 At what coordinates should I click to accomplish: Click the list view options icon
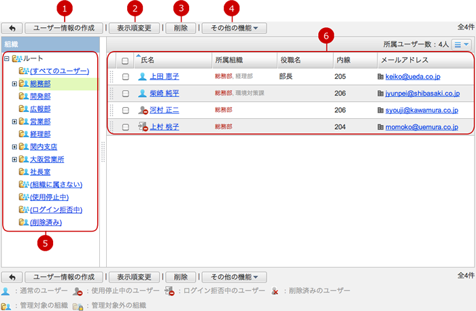(461, 44)
